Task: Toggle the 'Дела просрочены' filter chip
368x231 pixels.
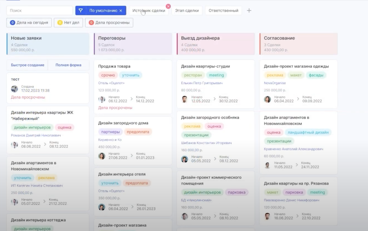Action: coord(109,23)
